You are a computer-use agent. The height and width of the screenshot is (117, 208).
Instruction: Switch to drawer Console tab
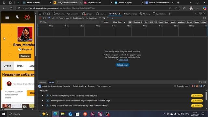coord(42,82)
